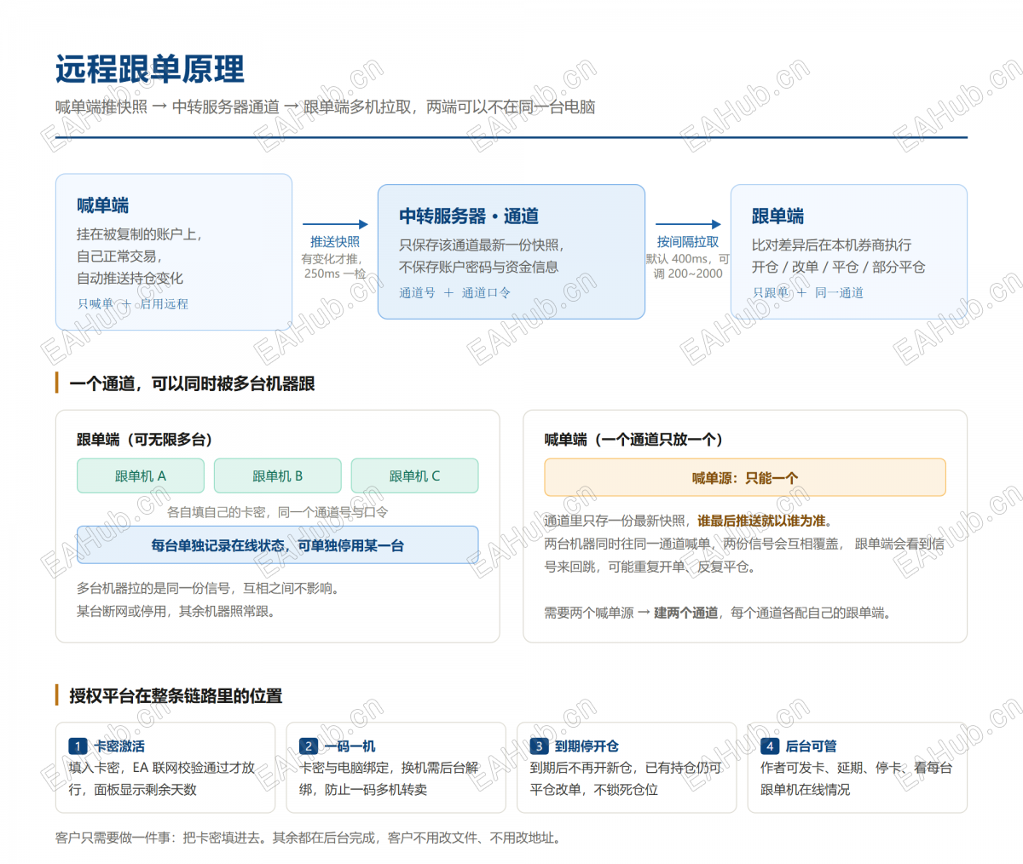Click the line 挂在被复制的账户上
This screenshot has height=864, width=1023.
tap(140, 234)
